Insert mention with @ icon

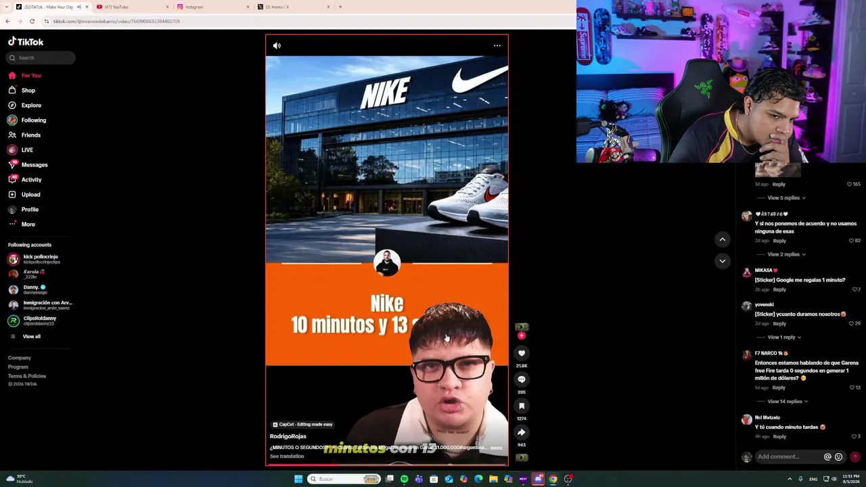827,457
